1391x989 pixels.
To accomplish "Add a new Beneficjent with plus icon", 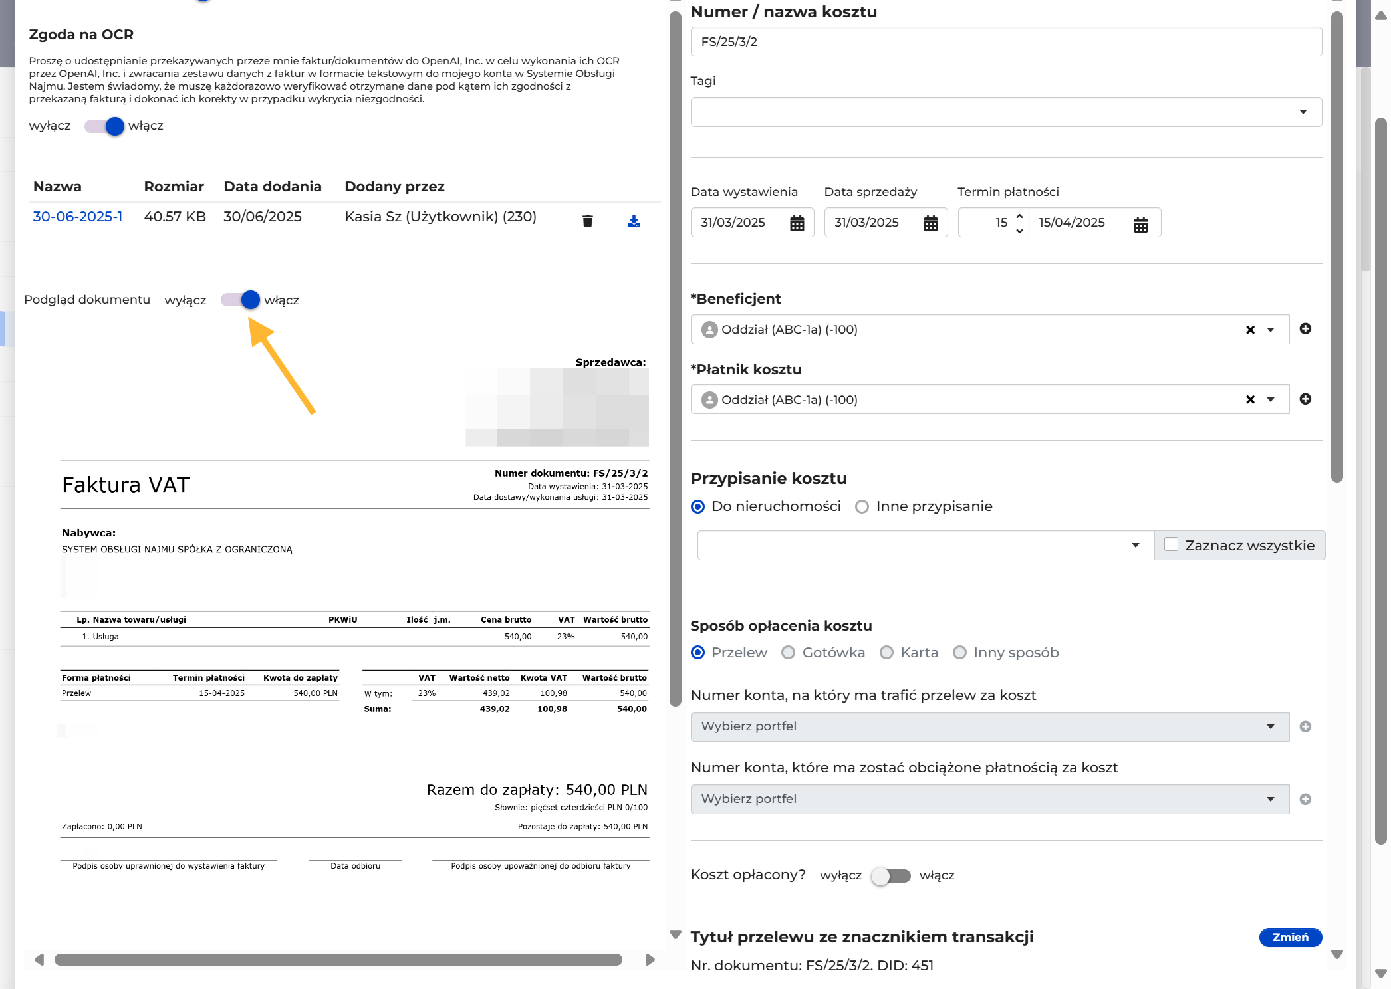I will tap(1305, 329).
